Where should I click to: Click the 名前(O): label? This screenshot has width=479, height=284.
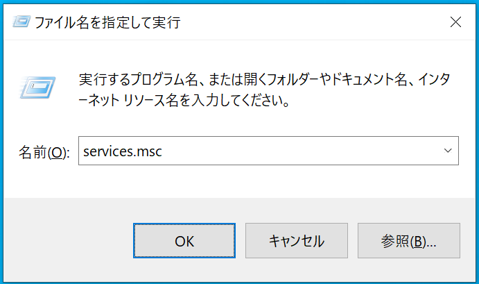click(x=44, y=152)
